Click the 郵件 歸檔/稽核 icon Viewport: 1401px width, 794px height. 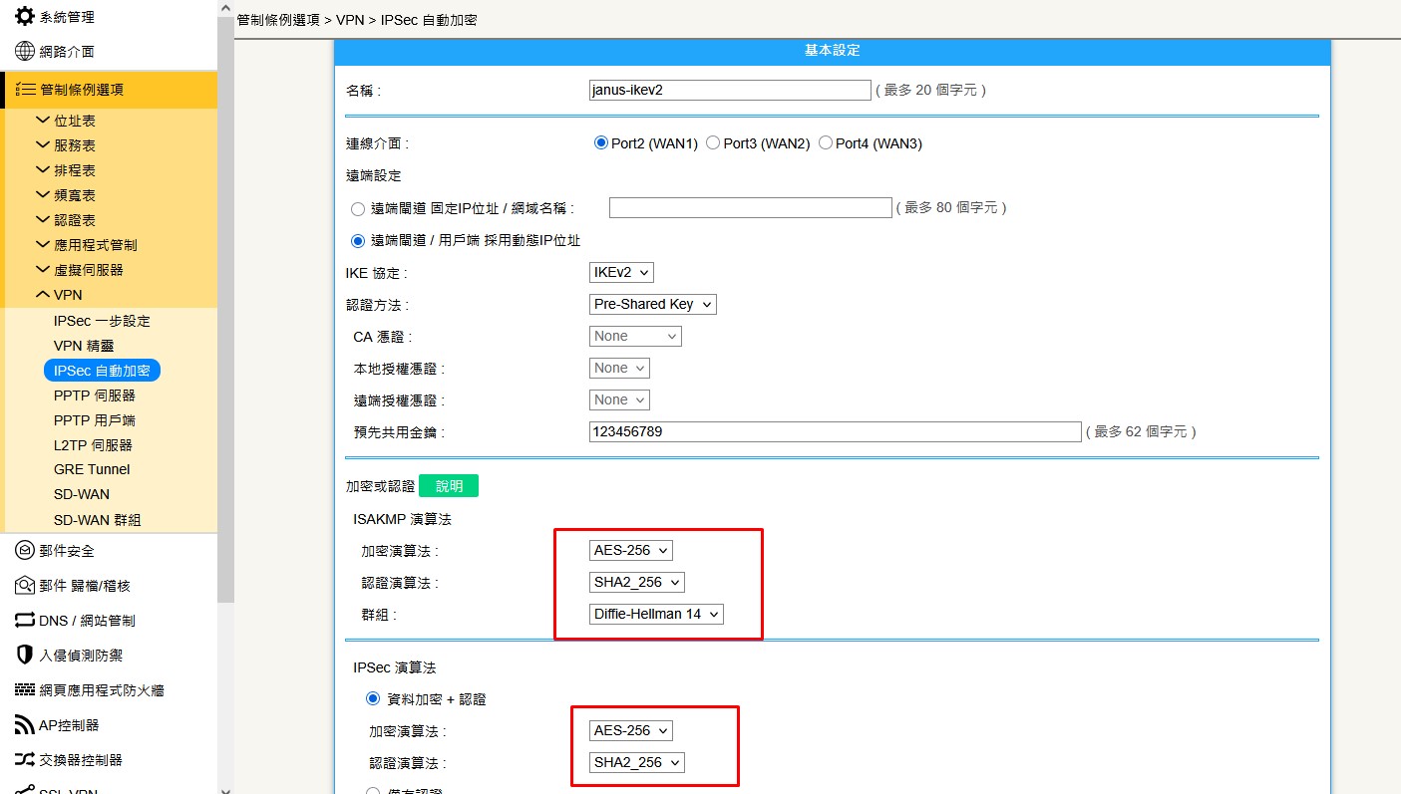point(25,586)
